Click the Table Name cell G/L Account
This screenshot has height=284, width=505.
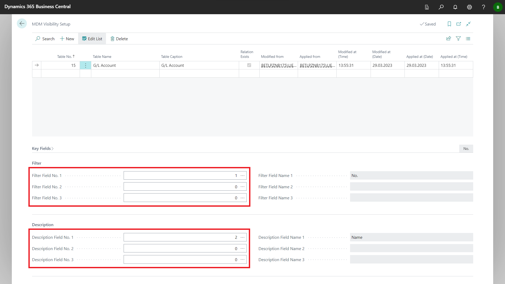(125, 65)
